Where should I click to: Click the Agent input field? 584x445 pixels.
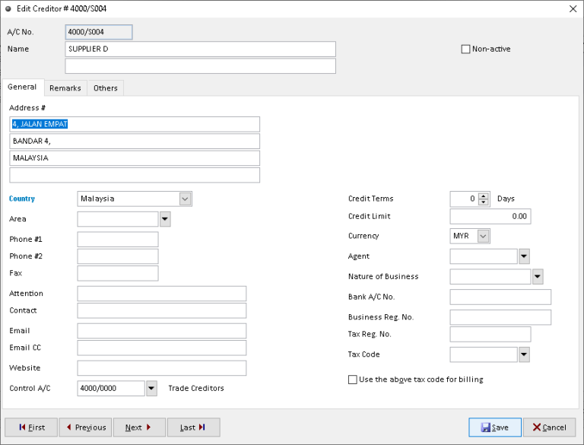(x=484, y=256)
